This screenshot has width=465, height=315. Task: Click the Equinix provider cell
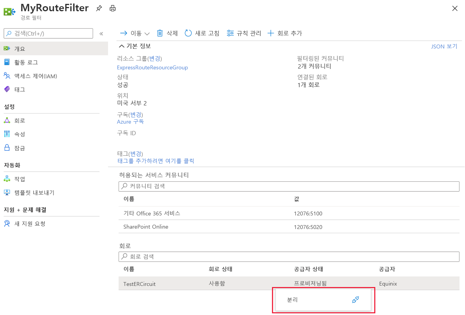[388, 284]
